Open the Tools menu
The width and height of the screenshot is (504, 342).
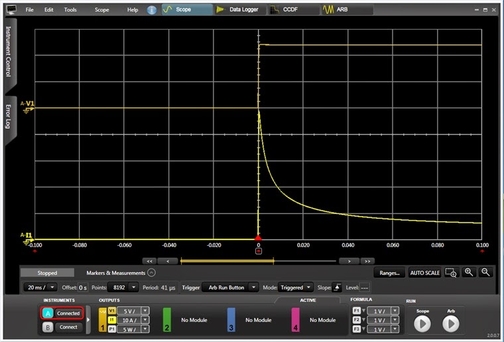[x=70, y=10]
